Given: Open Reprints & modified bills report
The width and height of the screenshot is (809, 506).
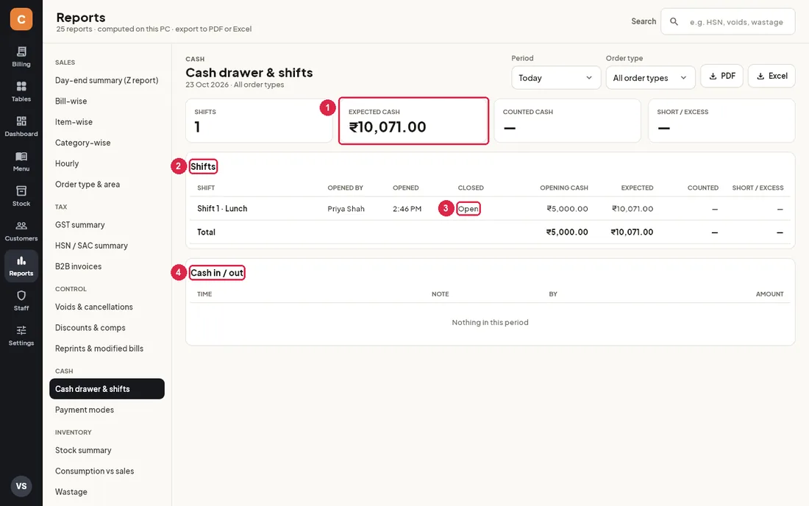Looking at the screenshot, I should [x=107, y=348].
